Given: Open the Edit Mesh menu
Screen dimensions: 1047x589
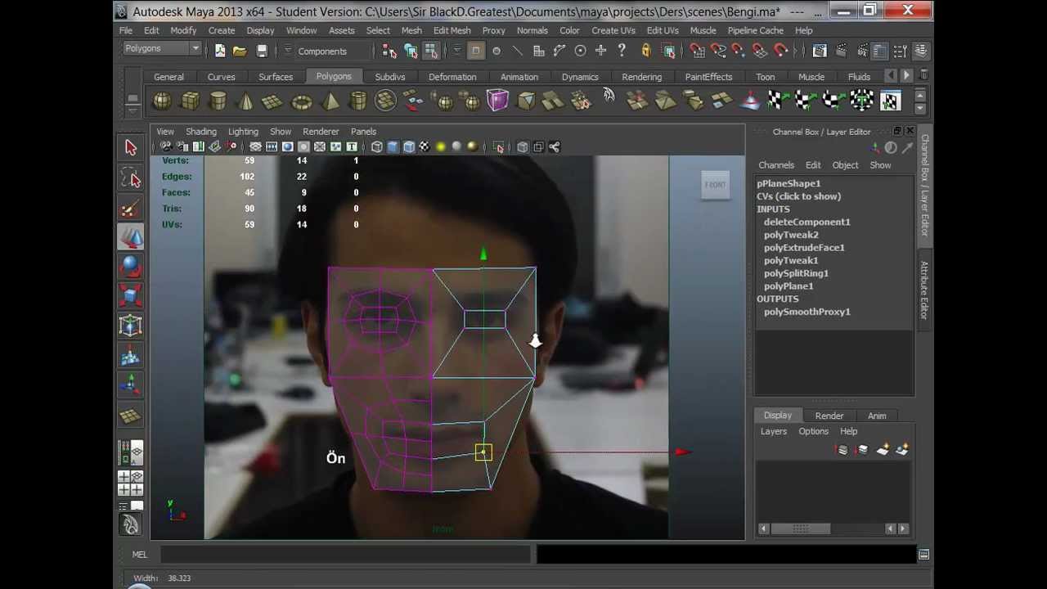Looking at the screenshot, I should coord(452,31).
